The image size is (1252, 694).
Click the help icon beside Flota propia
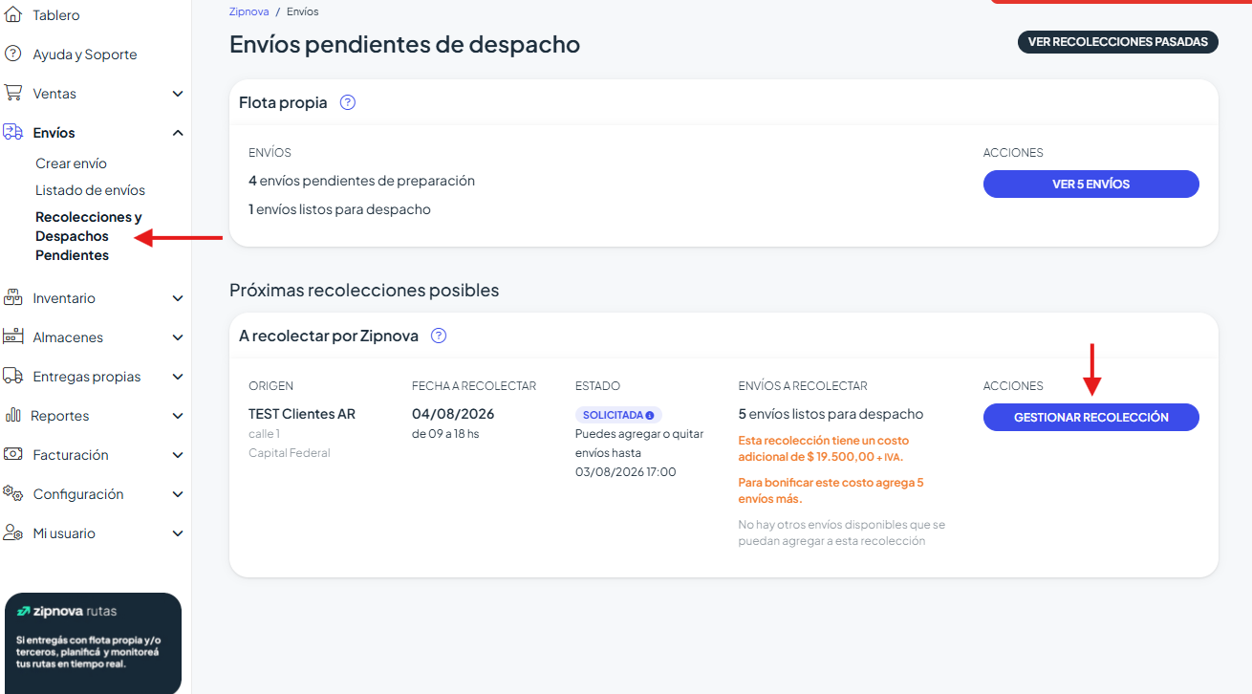pyautogui.click(x=348, y=102)
